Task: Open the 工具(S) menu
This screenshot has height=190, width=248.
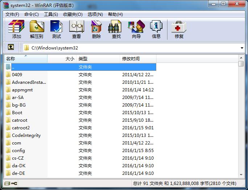Action: pyautogui.click(x=51, y=14)
